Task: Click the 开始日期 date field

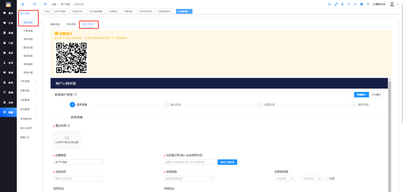Action: click(285, 179)
